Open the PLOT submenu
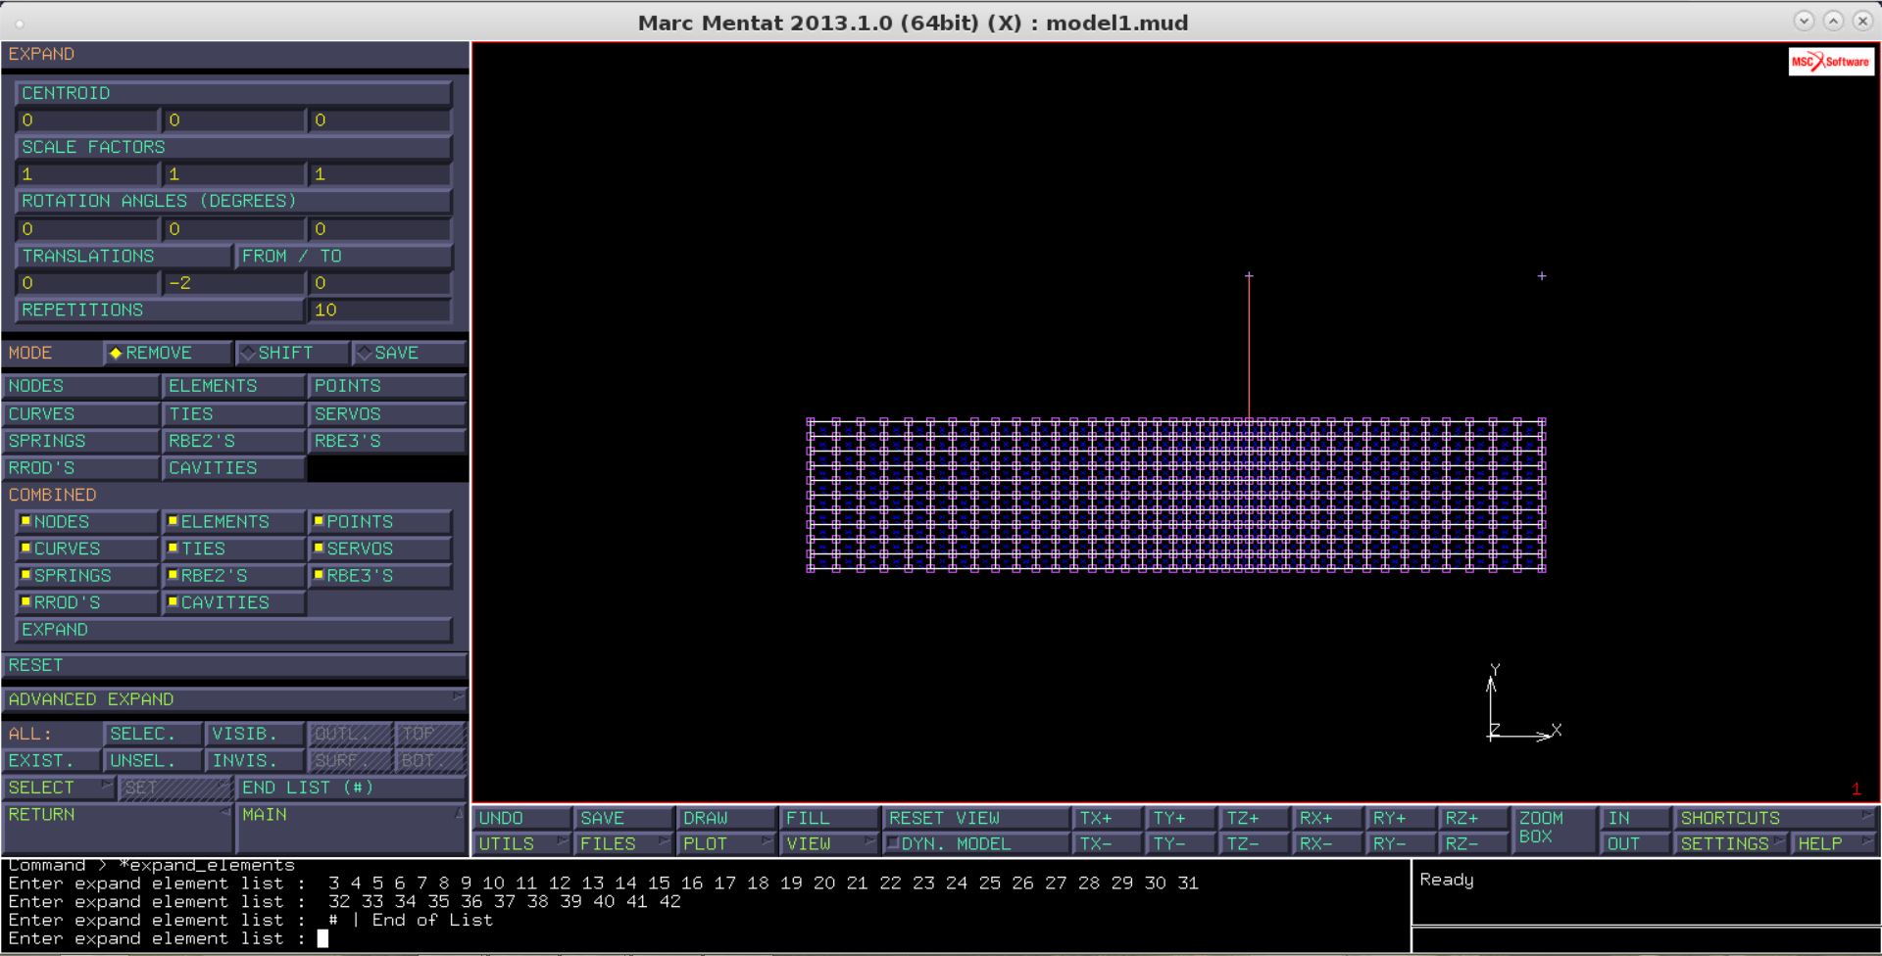 click(726, 843)
